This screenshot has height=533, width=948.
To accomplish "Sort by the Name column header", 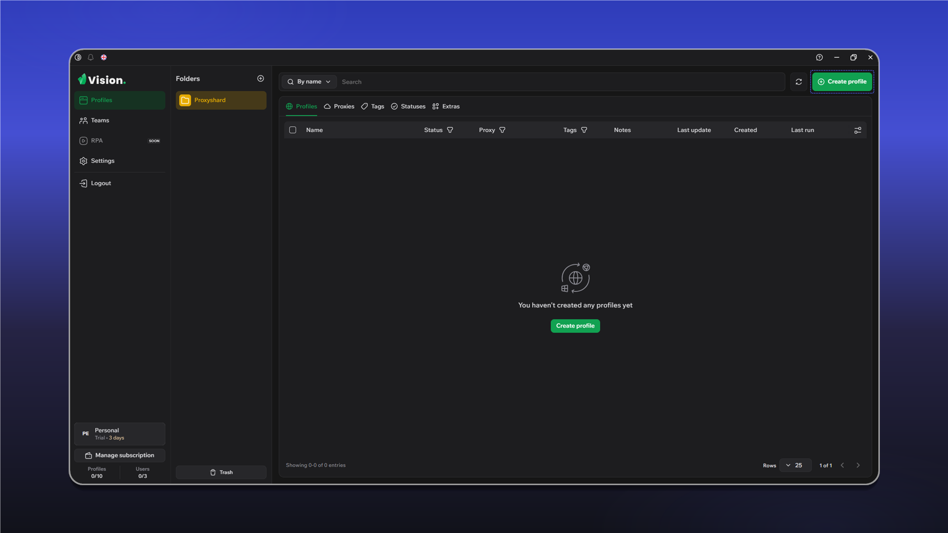I will (315, 130).
